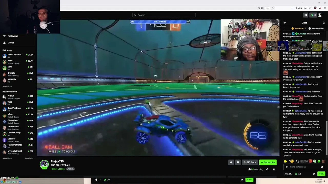Open the luplupka channel in the Following list
Image resolution: width=328 pixels, height=184 pixels.
coord(18,80)
